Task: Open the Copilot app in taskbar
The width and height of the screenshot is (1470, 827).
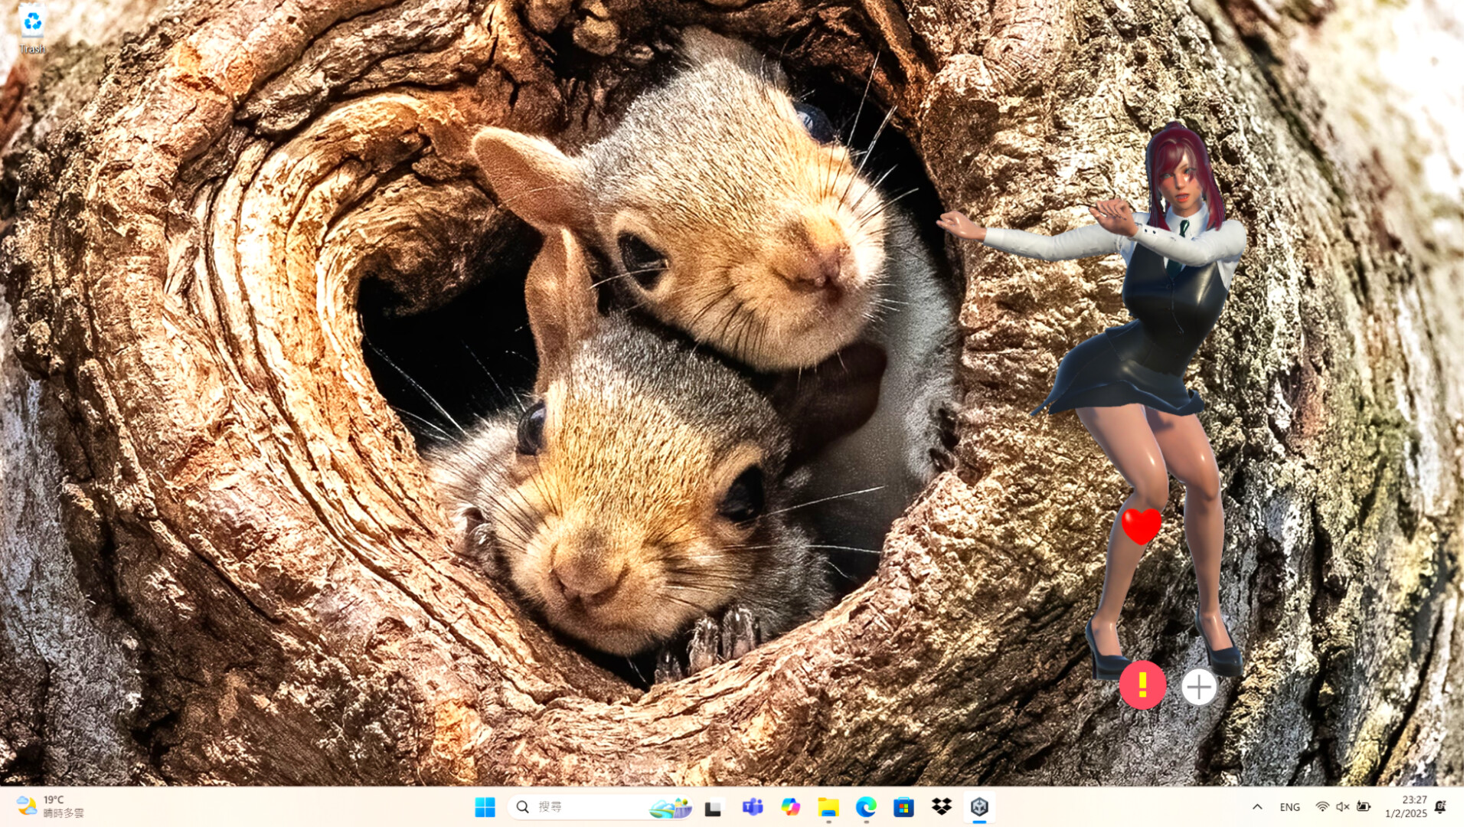Action: [x=790, y=806]
